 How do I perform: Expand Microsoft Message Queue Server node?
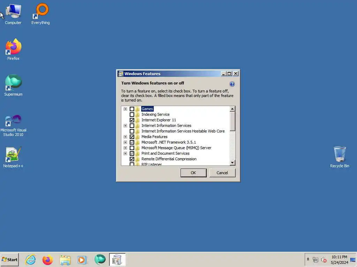point(125,148)
